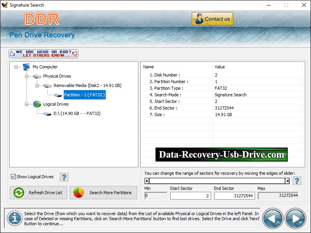
Task: Click the Start Sector input field
Action: point(190,196)
